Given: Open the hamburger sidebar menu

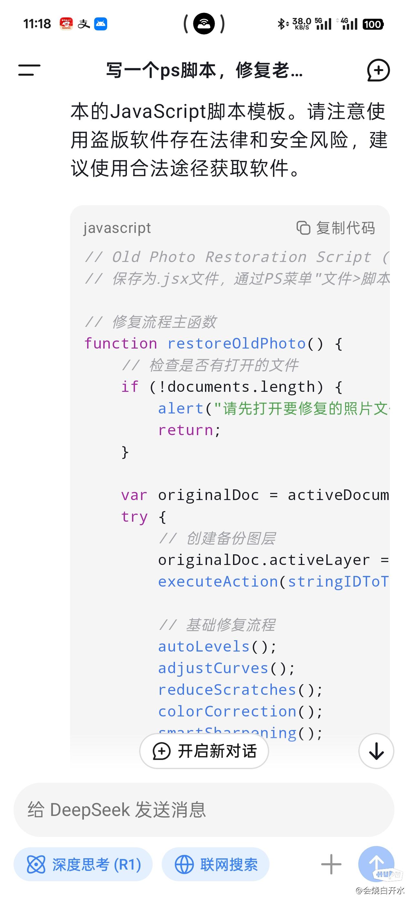Looking at the screenshot, I should click(x=29, y=70).
